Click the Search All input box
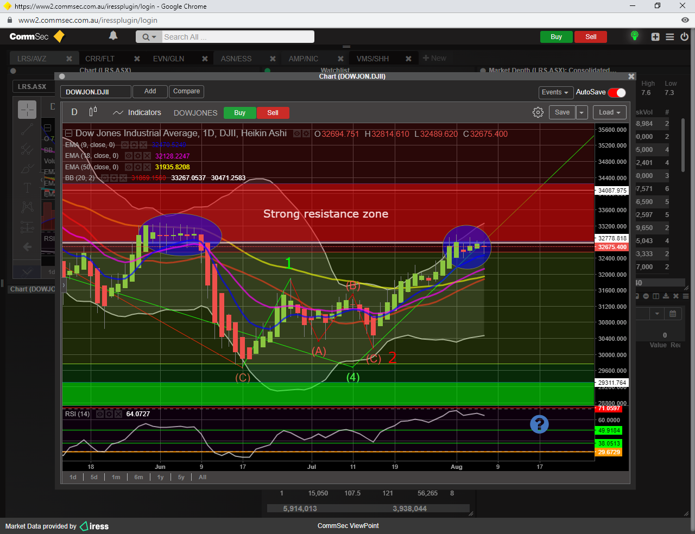The height and width of the screenshot is (534, 695). click(238, 37)
